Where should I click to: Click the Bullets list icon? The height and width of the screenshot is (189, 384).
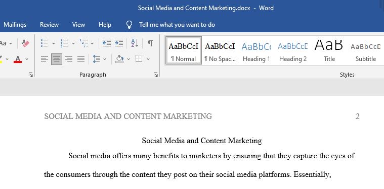[x=45, y=43]
